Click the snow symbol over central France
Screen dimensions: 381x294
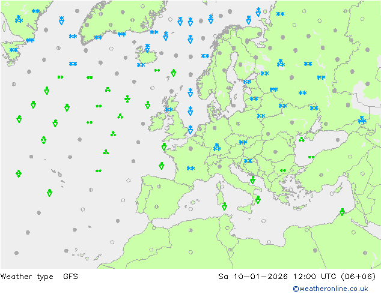coord(190,168)
